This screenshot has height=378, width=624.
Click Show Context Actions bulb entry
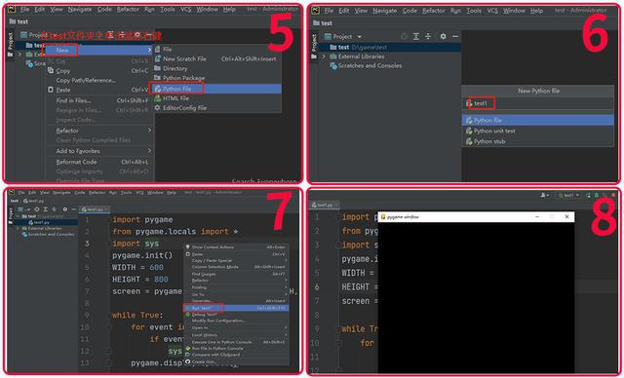pyautogui.click(x=236, y=247)
